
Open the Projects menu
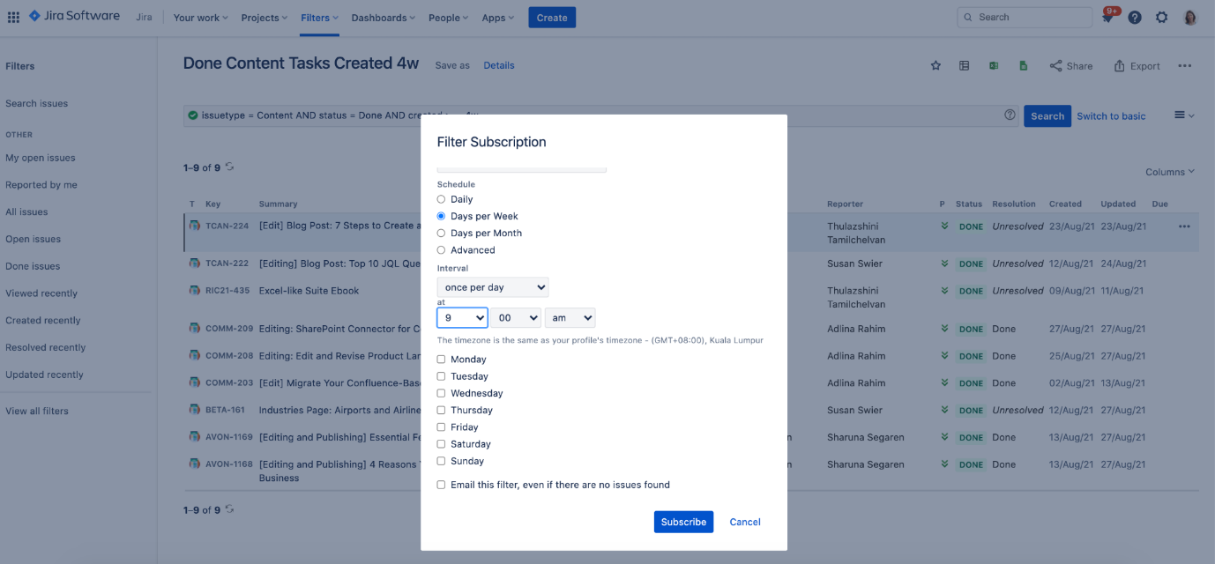[264, 18]
